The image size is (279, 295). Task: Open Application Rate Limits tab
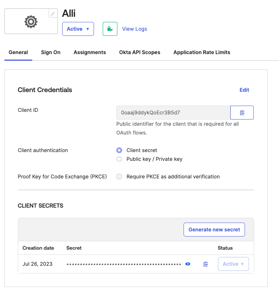(201, 52)
